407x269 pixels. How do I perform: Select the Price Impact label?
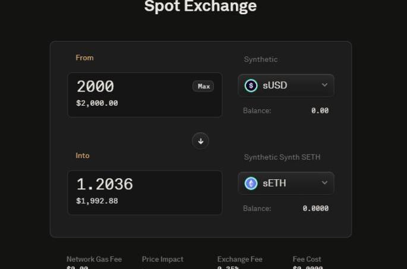(163, 259)
